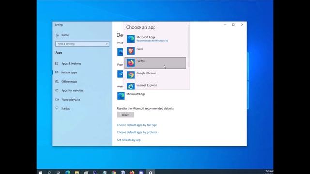Select Internet Explorer in the app list
The height and width of the screenshot is (174, 310).
(x=155, y=86)
